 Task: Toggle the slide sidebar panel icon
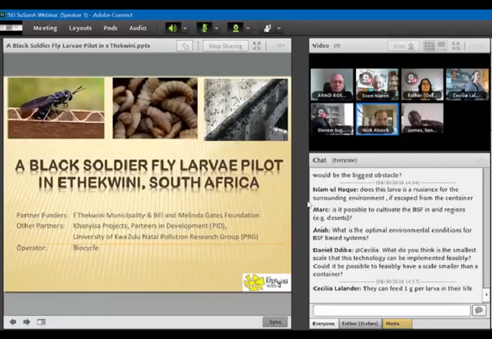pos(42,322)
